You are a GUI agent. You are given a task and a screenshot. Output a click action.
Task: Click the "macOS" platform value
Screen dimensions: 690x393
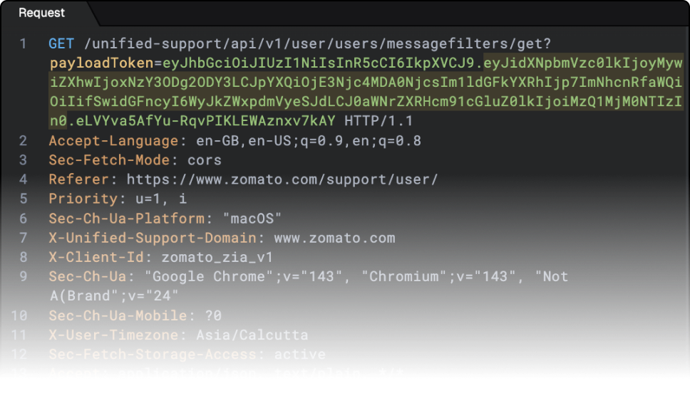click(x=252, y=218)
